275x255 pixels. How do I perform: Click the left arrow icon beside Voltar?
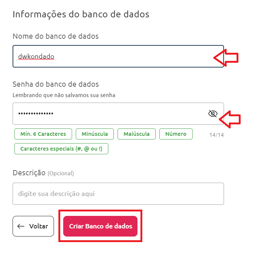point(21,226)
